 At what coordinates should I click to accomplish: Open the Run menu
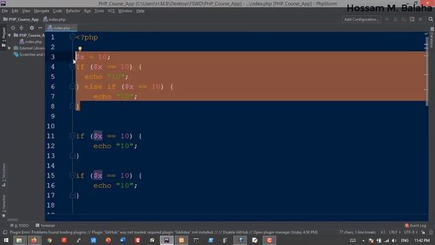coord(88,11)
